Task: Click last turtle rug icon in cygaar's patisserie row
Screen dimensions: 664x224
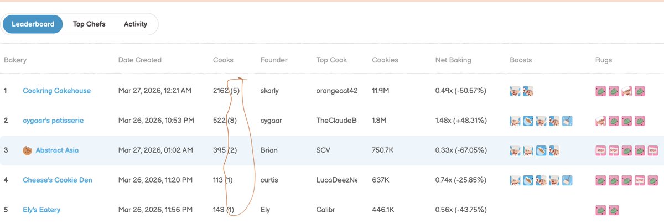Action: tap(640, 121)
